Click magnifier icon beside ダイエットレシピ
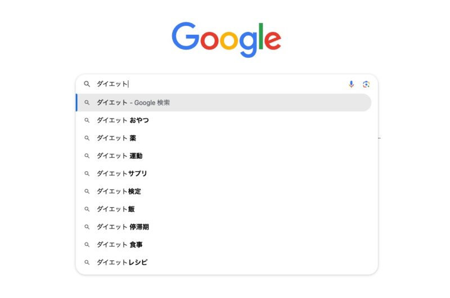Viewport: 450px width, 298px height. (x=87, y=262)
